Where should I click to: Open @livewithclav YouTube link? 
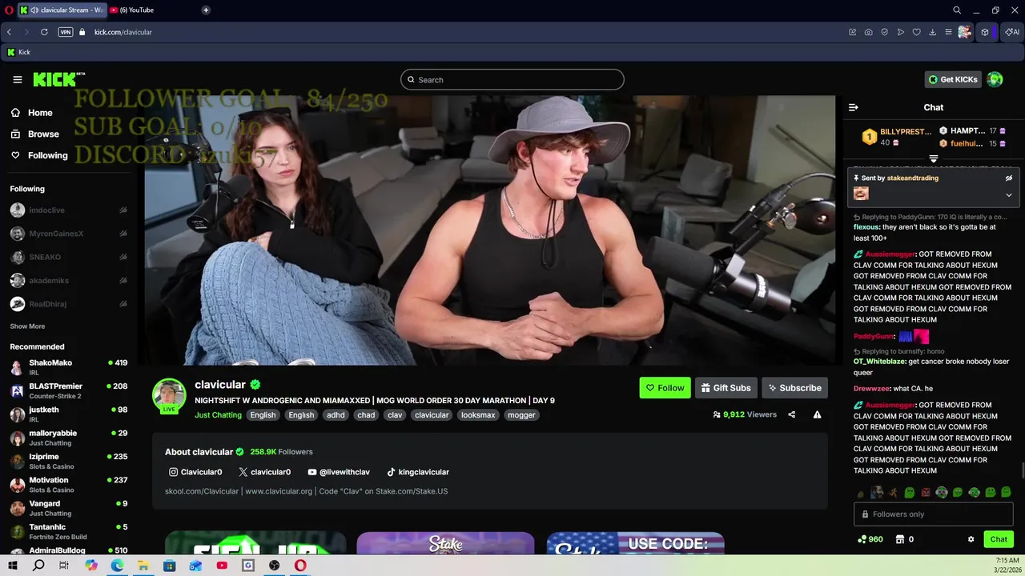pyautogui.click(x=339, y=472)
